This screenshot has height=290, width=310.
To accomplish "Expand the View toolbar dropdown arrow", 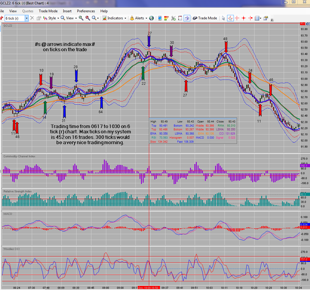I will pyautogui.click(x=76, y=18).
